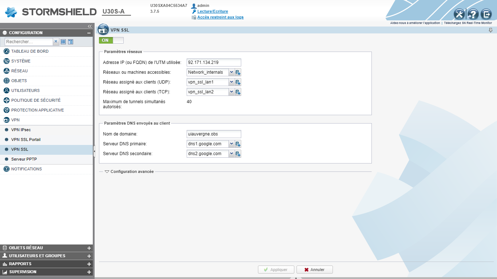Click the logout exit icon
Image resolution: width=497 pixels, height=279 pixels.
486,14
